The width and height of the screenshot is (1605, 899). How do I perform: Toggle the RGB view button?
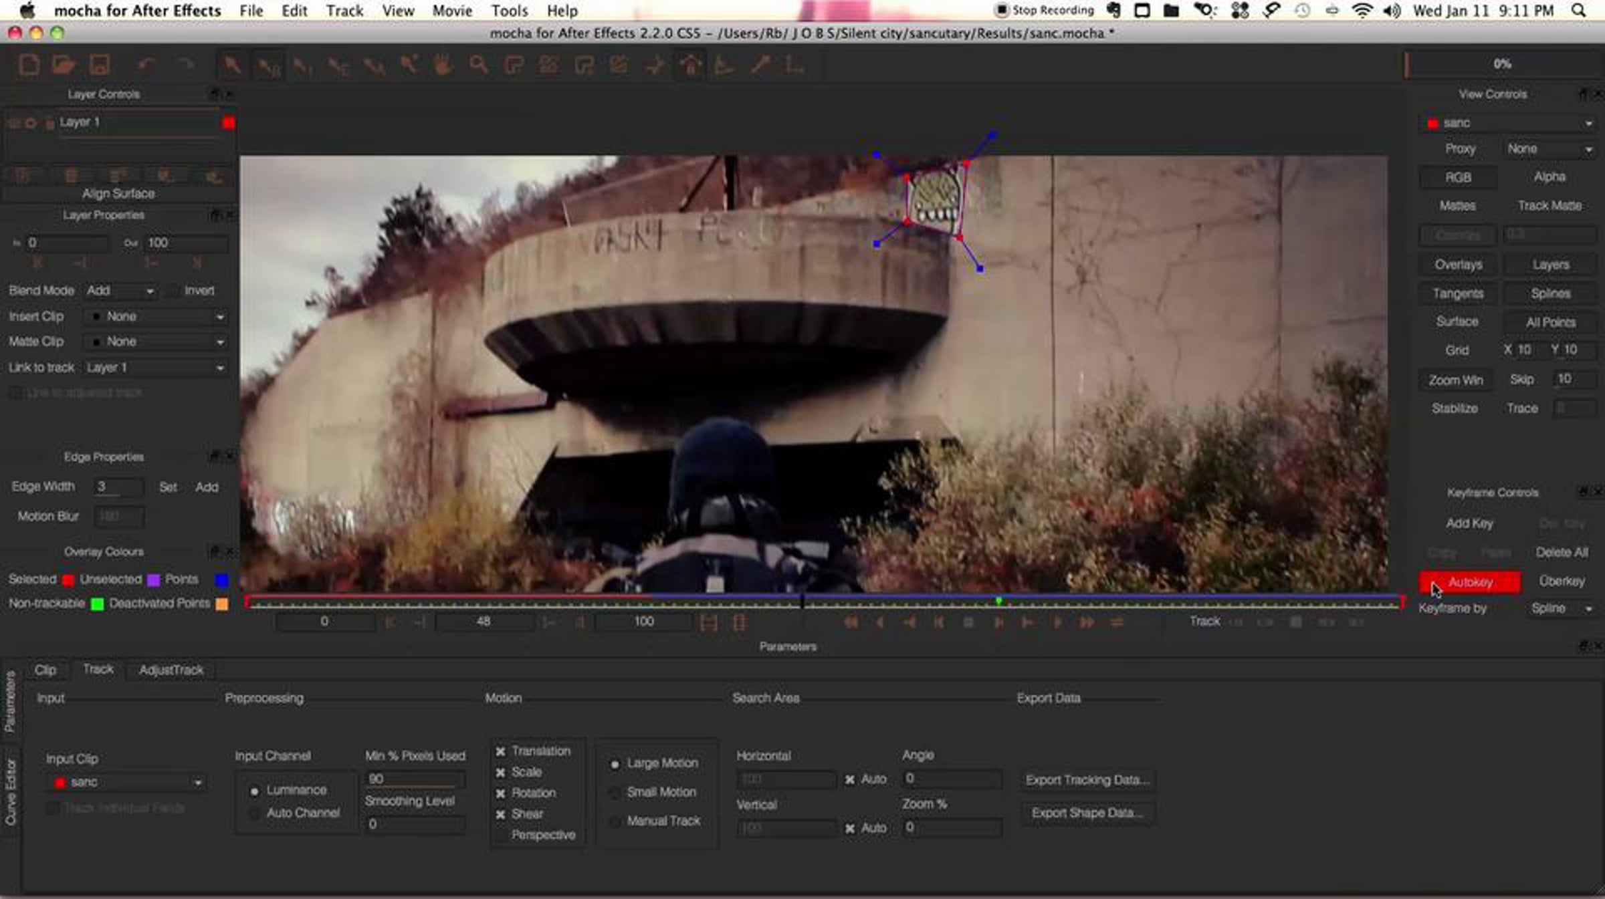pos(1458,178)
